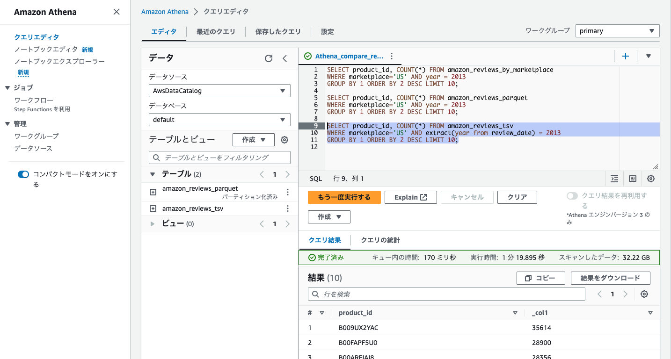671x359 pixels.
Task: Open a new query tab with plus icon
Action: tap(626, 56)
